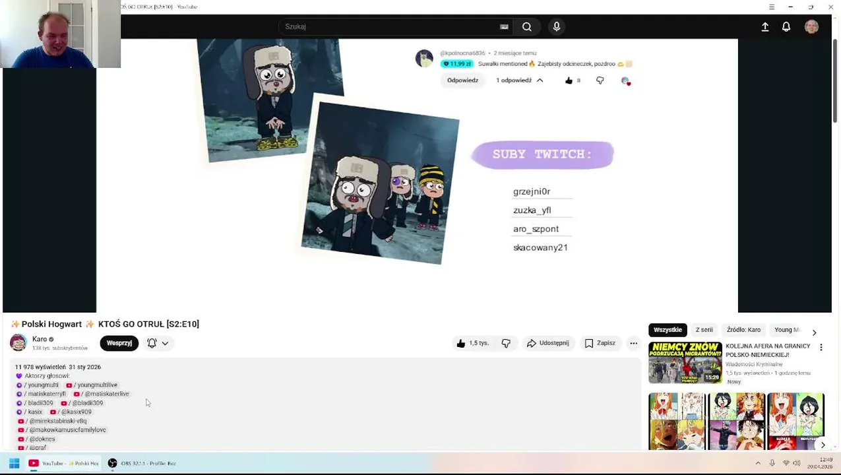This screenshot has width=841, height=475.
Task: Open the account avatar menu
Action: click(x=811, y=27)
